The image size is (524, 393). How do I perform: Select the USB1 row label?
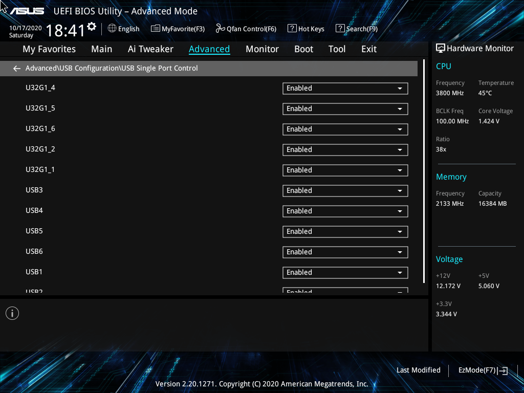click(x=34, y=272)
